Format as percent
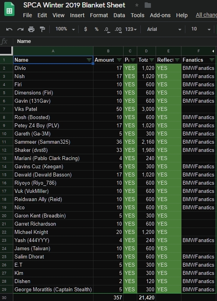The height and width of the screenshot is (301, 217). pyautogui.click(x=97, y=29)
